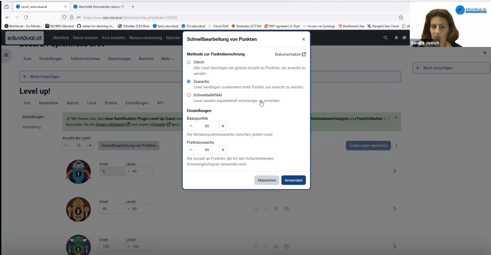
Task: Open the Dokumentation link
Action: click(290, 55)
